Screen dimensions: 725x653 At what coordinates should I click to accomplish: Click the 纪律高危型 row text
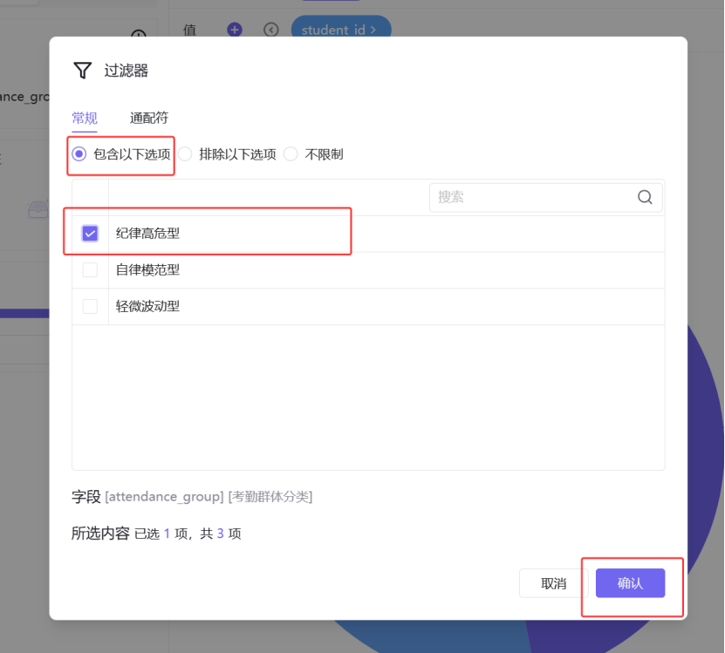[147, 234]
